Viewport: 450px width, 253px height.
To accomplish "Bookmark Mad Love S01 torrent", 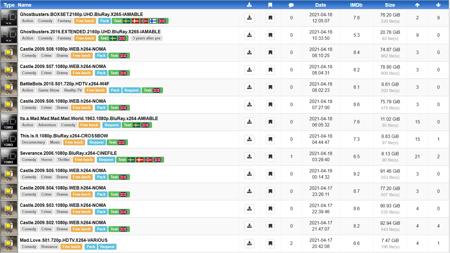I will [x=270, y=243].
